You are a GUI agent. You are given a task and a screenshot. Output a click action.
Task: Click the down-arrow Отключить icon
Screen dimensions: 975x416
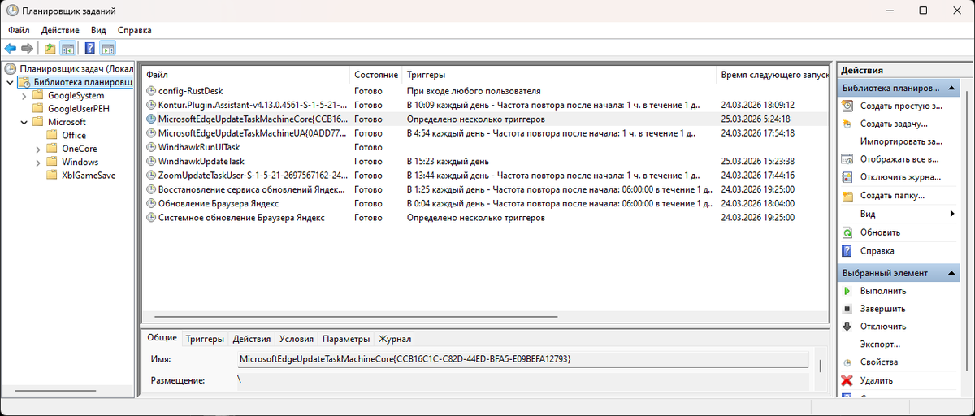click(847, 327)
